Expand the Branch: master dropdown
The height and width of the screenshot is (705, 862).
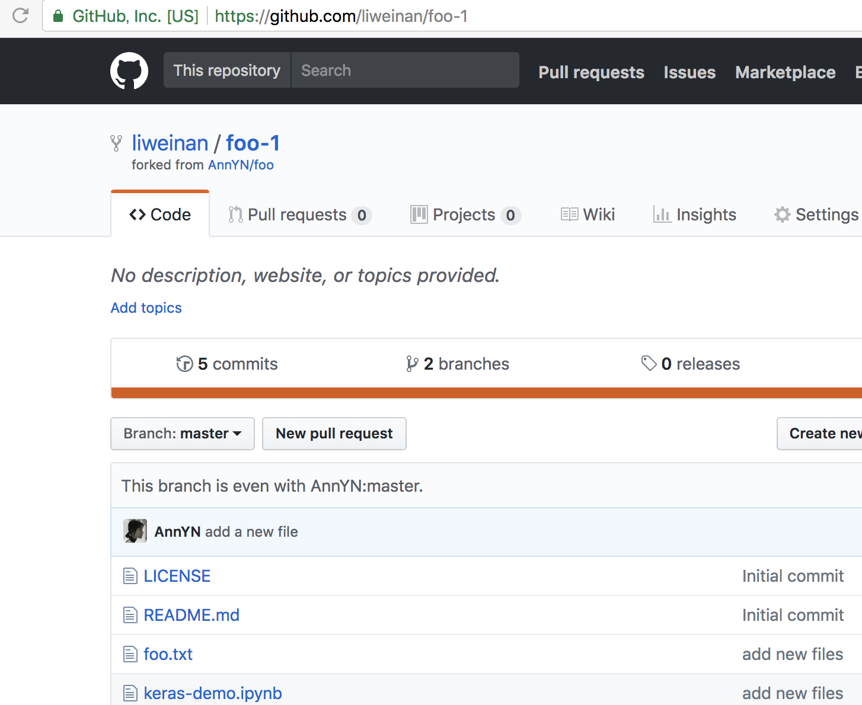click(x=183, y=434)
